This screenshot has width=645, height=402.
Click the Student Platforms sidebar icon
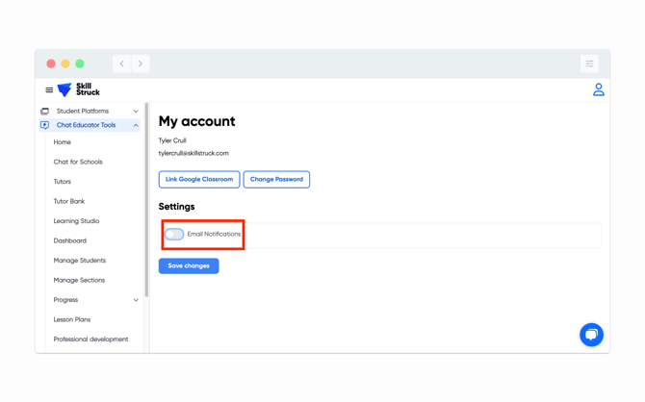point(44,112)
